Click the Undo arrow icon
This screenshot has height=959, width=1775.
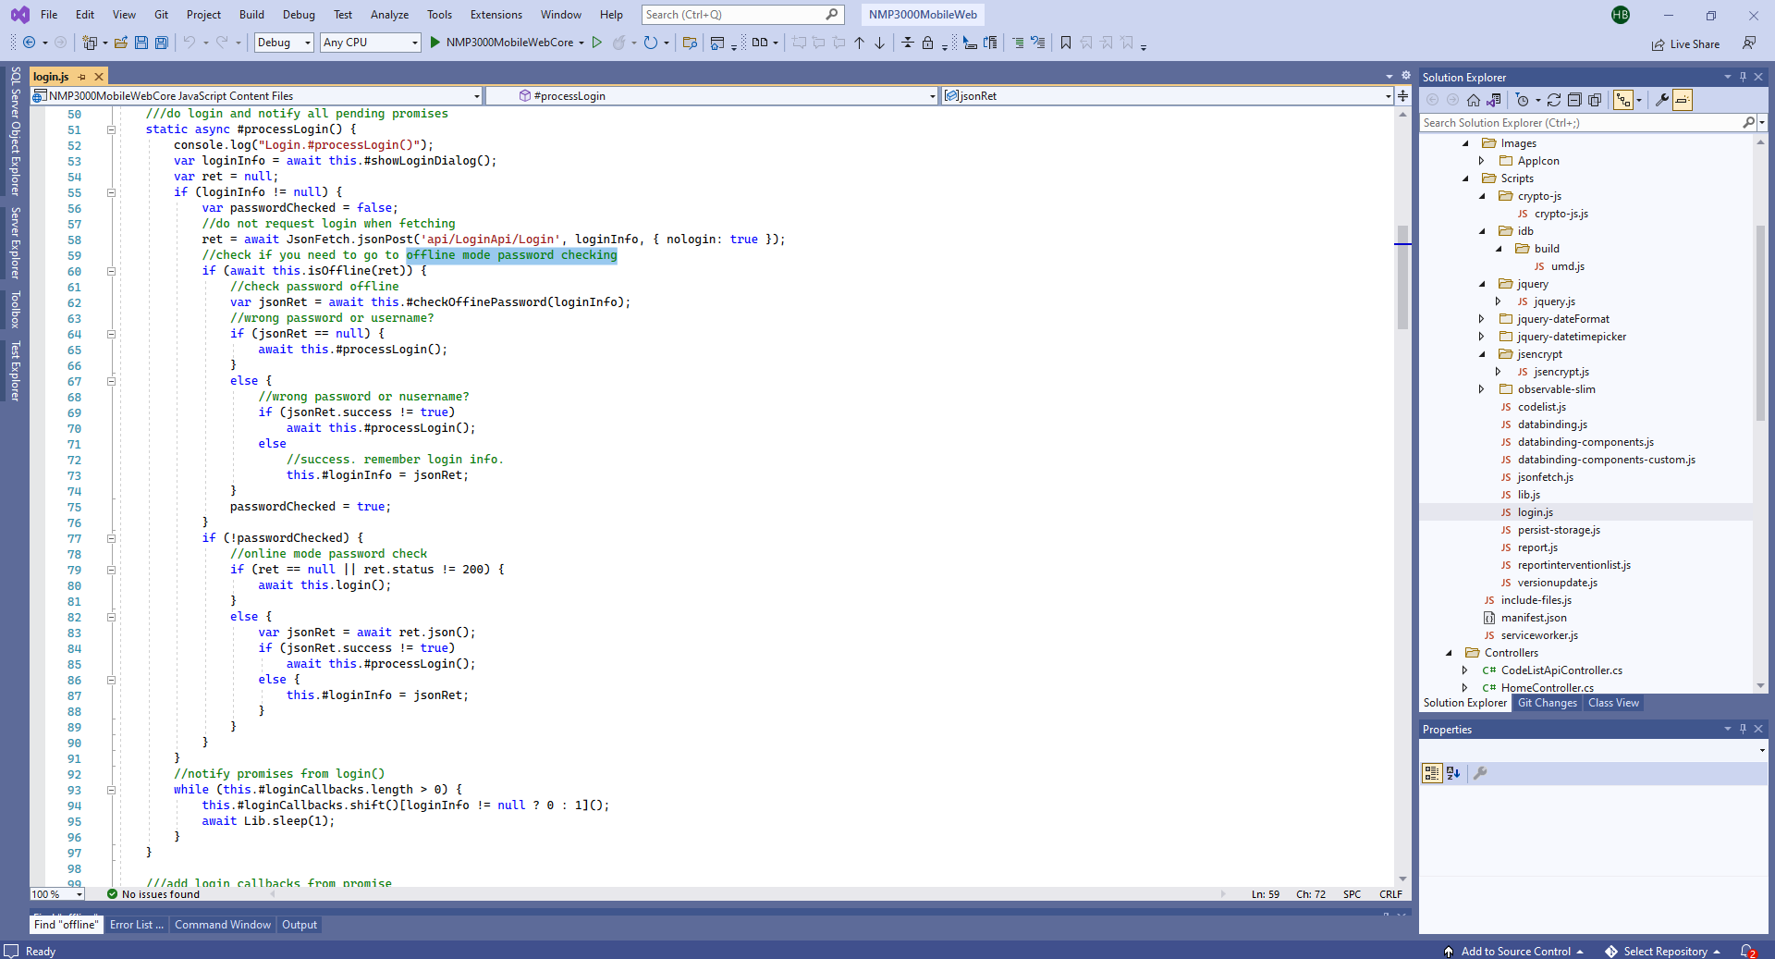(190, 43)
